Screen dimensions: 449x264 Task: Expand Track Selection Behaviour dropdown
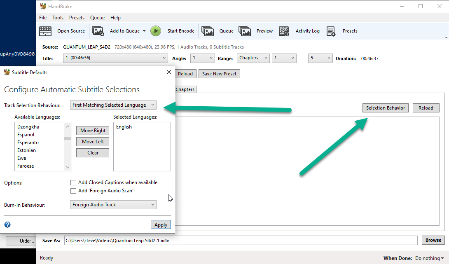tap(113, 105)
